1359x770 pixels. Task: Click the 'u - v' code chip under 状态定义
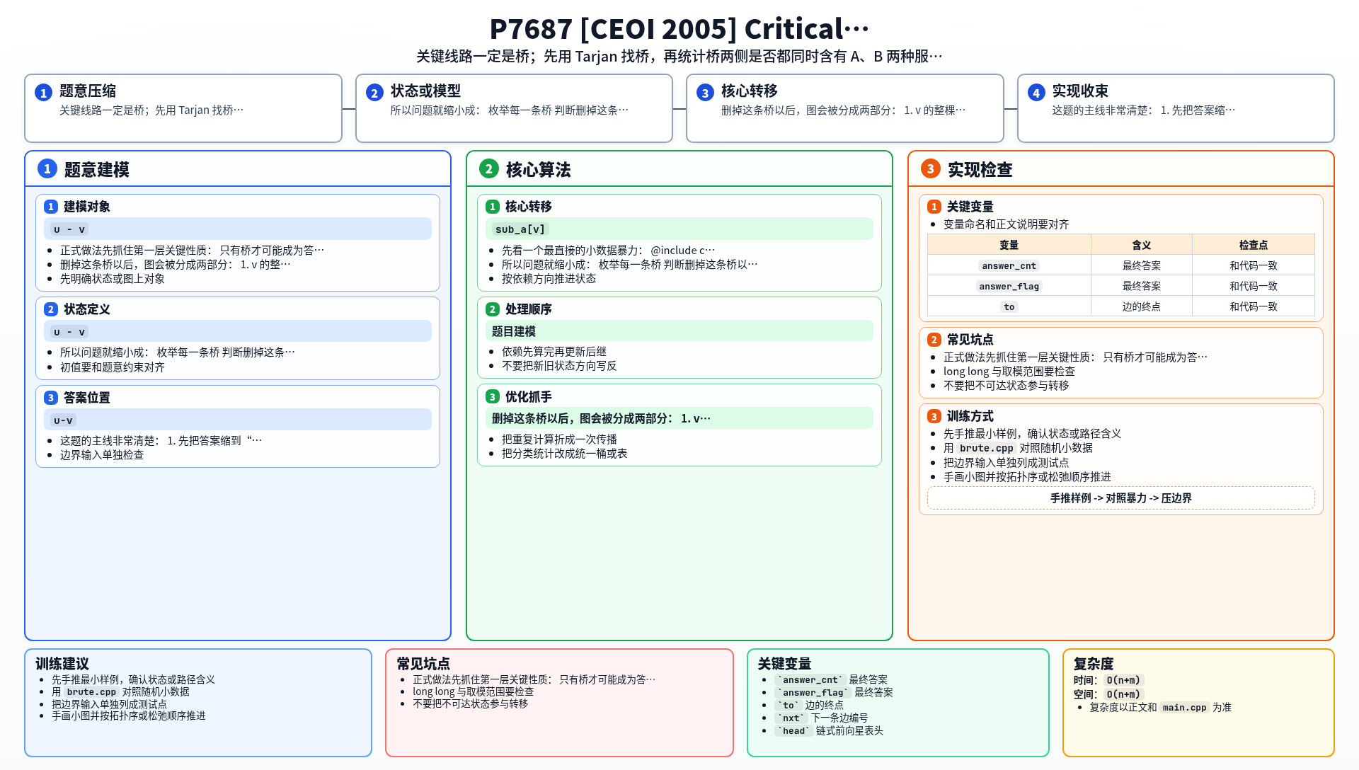point(69,332)
